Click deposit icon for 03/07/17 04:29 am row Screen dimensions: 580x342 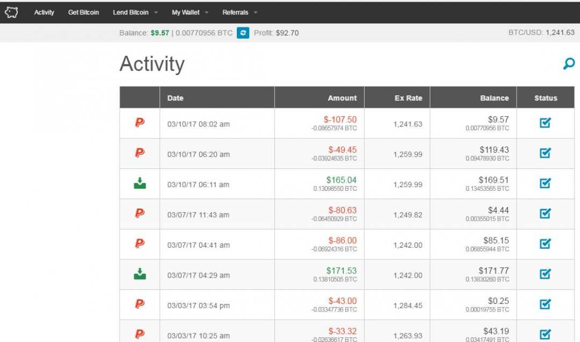(140, 274)
